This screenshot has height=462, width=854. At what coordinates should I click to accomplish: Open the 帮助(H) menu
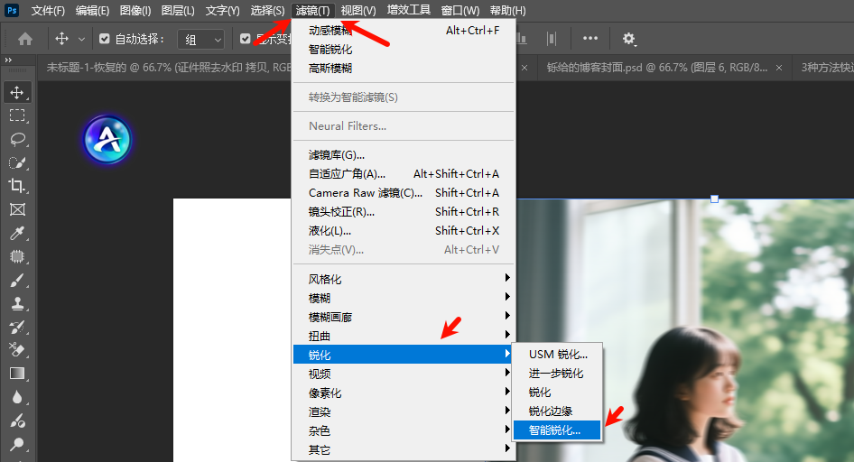click(x=507, y=10)
